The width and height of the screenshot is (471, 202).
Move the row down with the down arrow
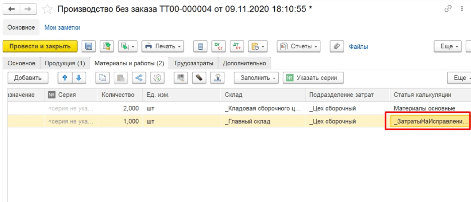tap(79, 78)
